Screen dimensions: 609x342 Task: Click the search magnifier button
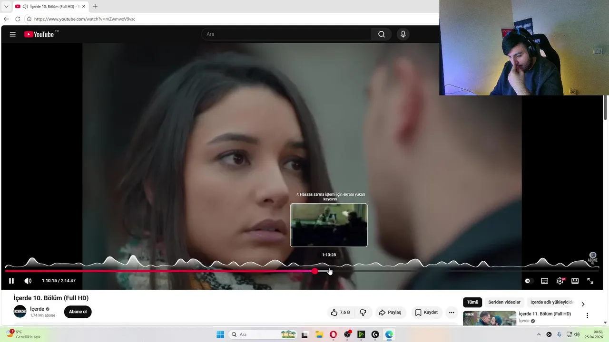(382, 34)
